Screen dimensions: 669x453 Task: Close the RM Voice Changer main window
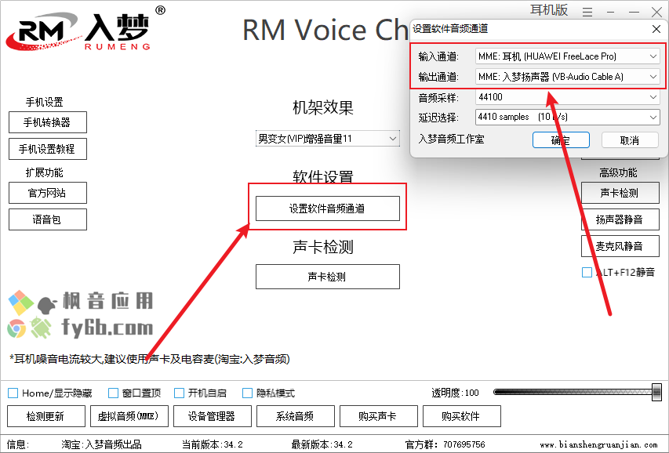coord(656,12)
